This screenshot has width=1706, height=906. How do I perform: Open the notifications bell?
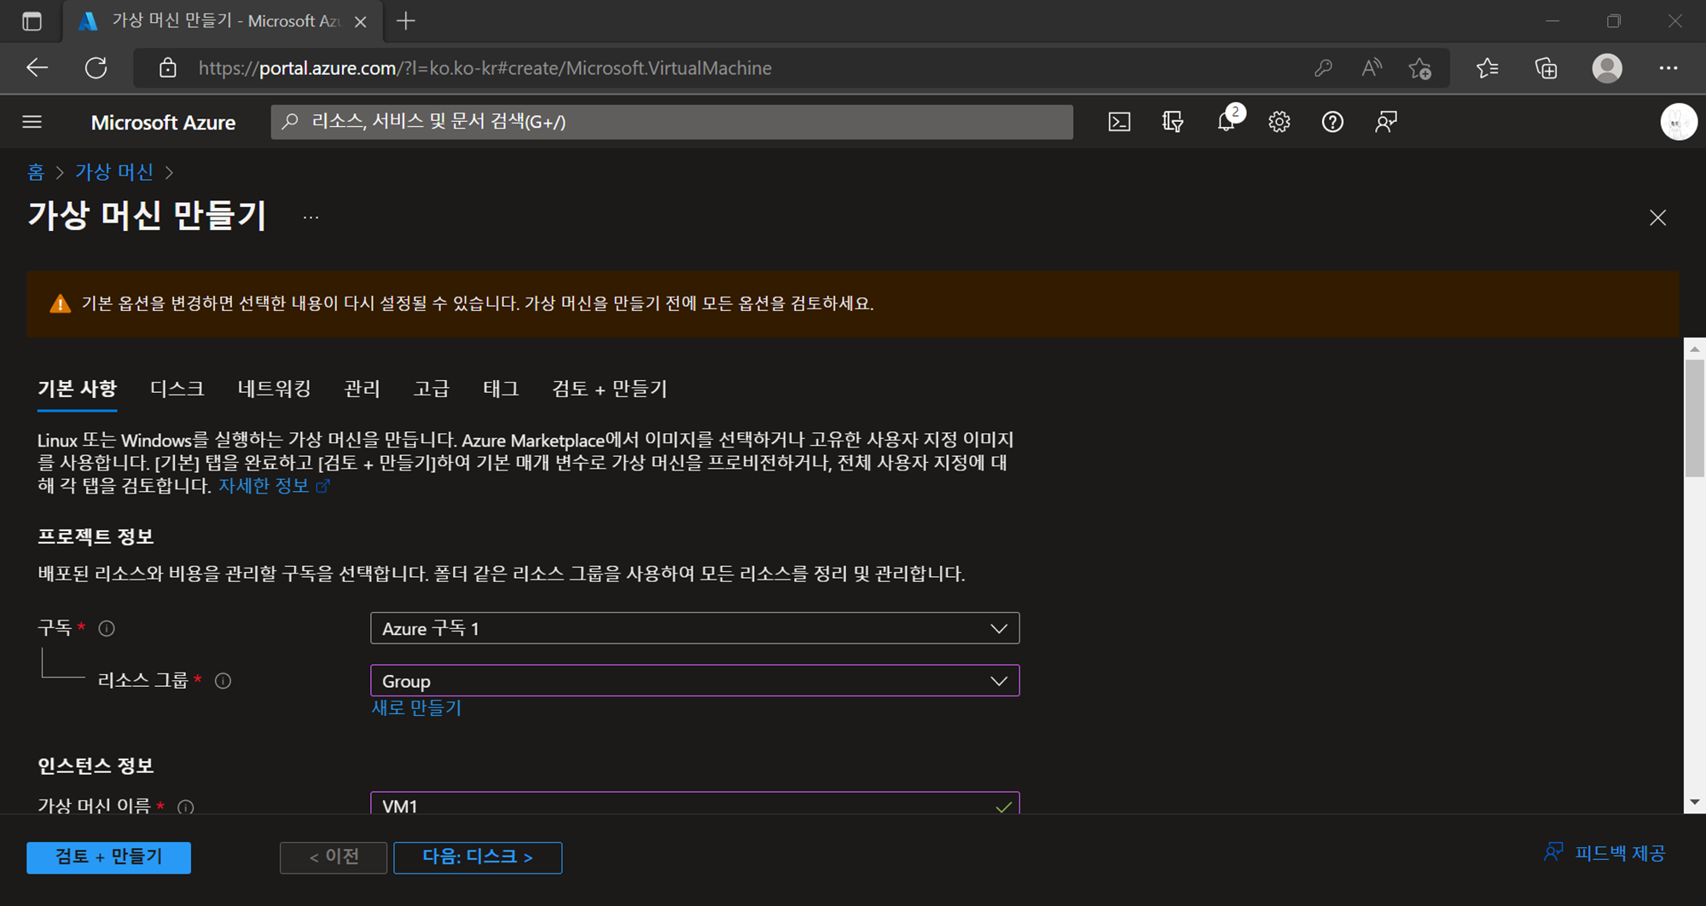pos(1227,122)
